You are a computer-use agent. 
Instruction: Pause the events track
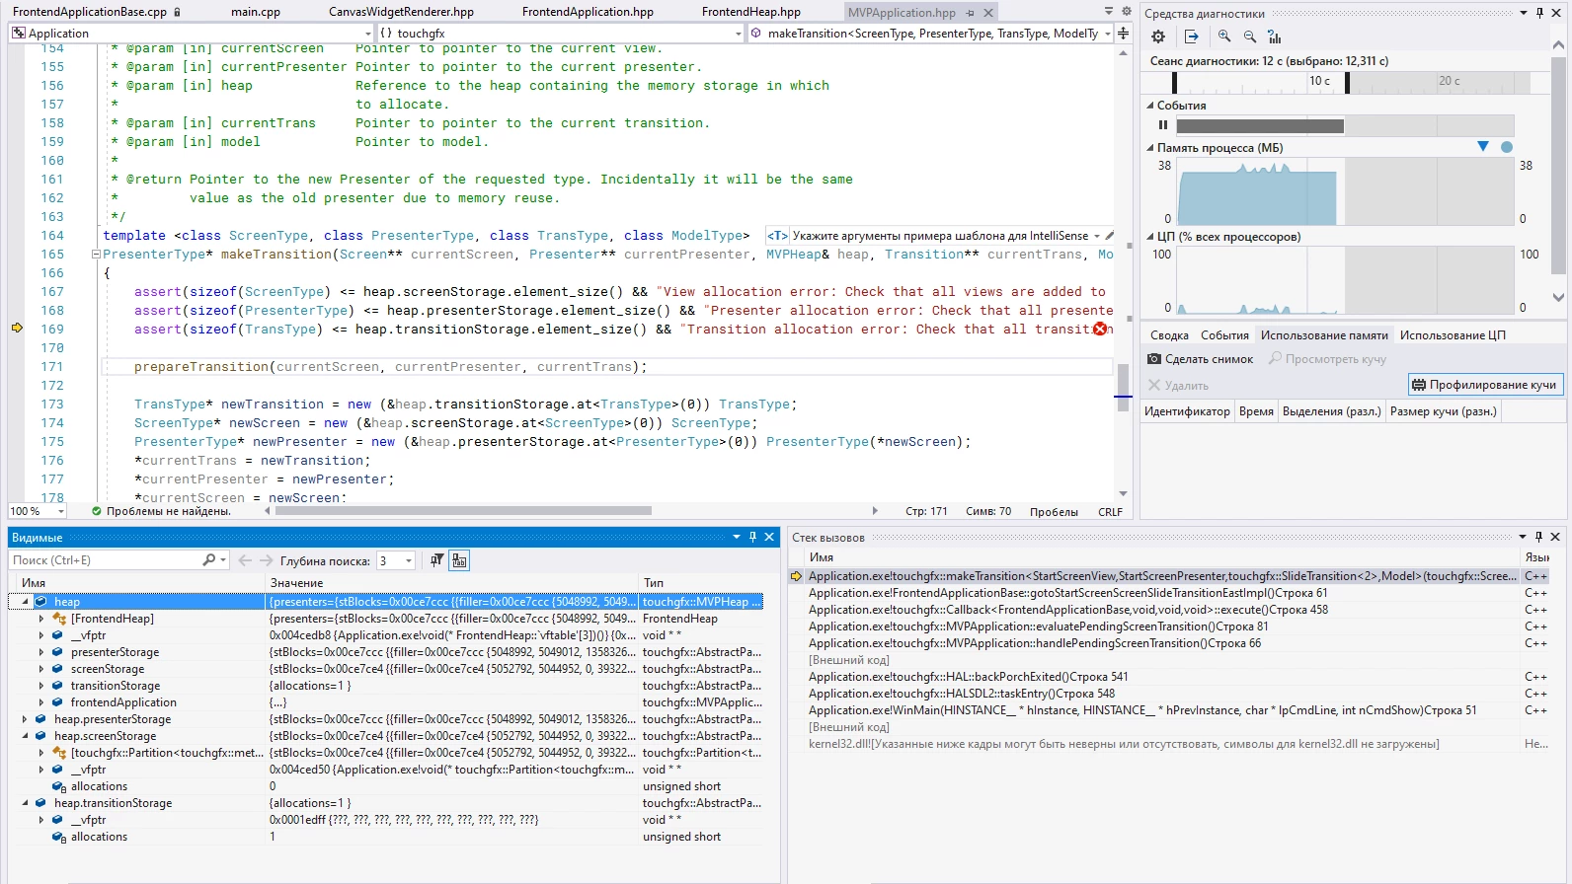tap(1163, 125)
